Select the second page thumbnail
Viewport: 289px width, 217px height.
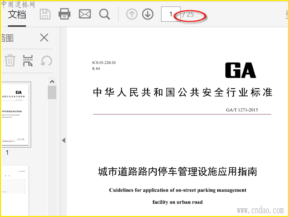pos(15,190)
